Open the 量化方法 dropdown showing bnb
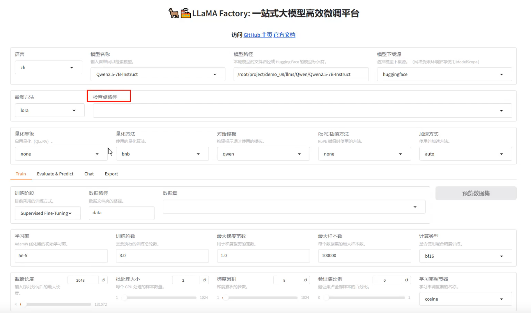 click(x=162, y=154)
